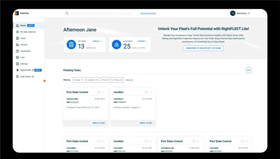Open more options on CATAWBA card

(103, 141)
